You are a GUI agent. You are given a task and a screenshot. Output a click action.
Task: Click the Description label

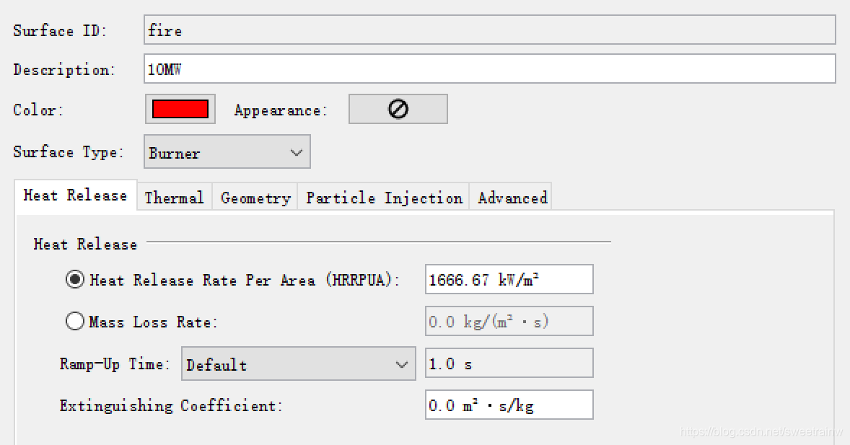click(64, 70)
